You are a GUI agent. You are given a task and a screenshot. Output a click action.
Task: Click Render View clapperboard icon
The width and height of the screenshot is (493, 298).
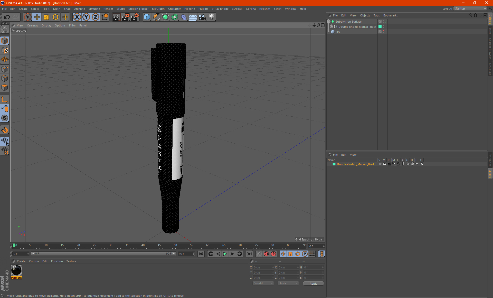pos(116,17)
